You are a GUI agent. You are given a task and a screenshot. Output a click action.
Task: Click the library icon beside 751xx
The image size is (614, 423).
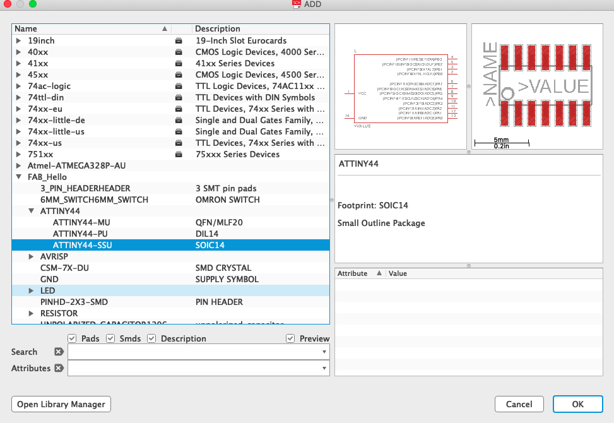point(179,154)
